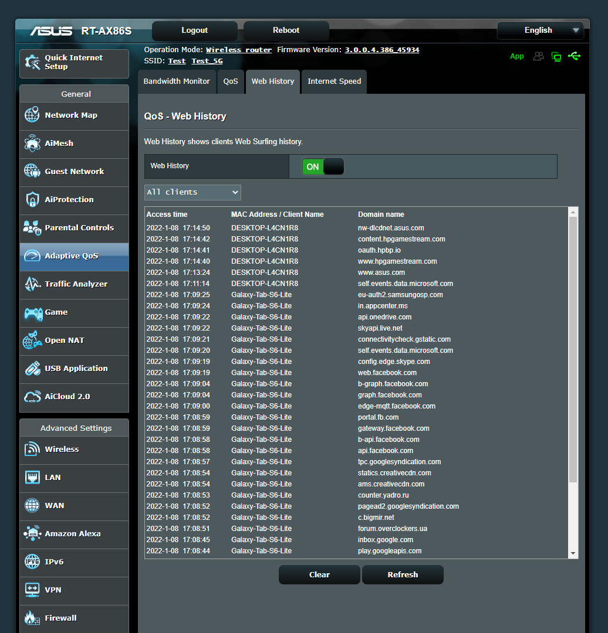Open the All clients dropdown
Image resolution: width=608 pixels, height=633 pixels.
click(192, 192)
